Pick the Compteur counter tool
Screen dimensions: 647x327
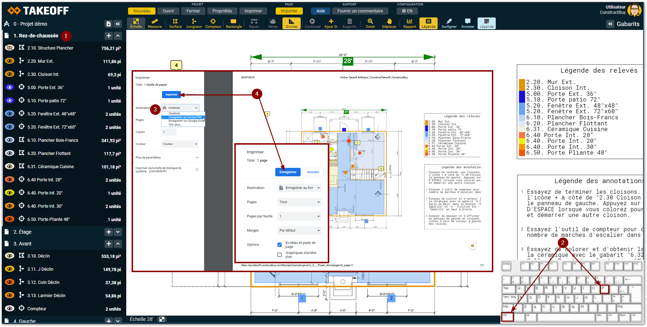(x=213, y=23)
